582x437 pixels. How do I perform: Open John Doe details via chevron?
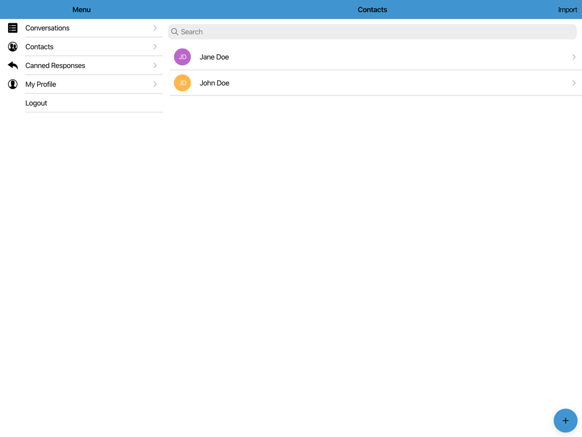pyautogui.click(x=574, y=83)
